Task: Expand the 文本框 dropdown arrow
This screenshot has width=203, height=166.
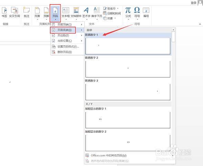Action: point(66,19)
